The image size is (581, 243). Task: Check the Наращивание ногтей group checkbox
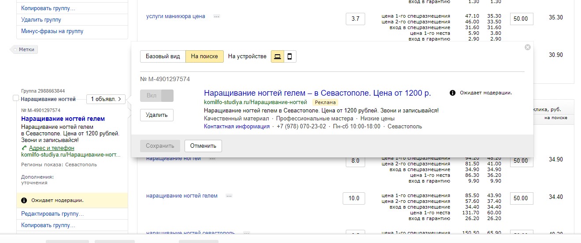pos(16,98)
